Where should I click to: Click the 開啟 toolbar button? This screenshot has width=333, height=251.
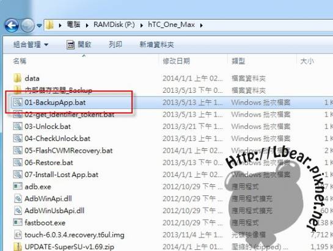79,45
